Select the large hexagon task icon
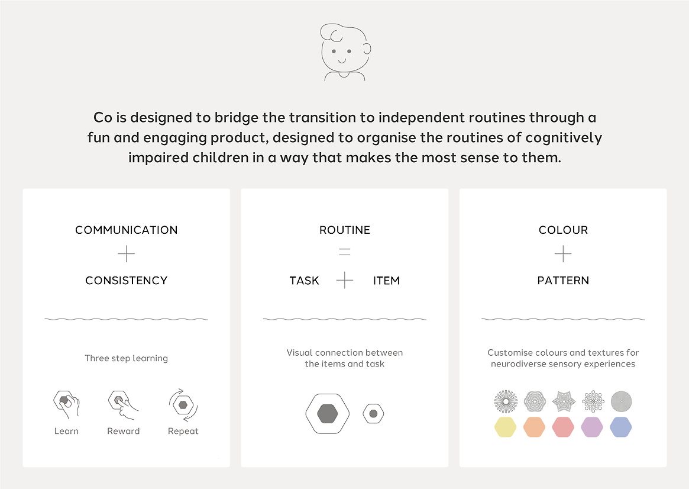This screenshot has width=689, height=489. 327,413
